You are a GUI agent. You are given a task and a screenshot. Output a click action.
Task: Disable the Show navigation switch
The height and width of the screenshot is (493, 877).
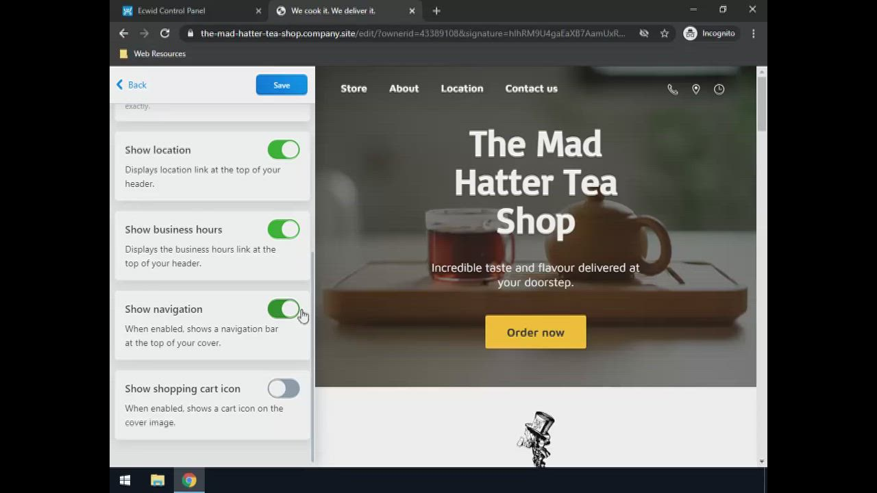(284, 309)
